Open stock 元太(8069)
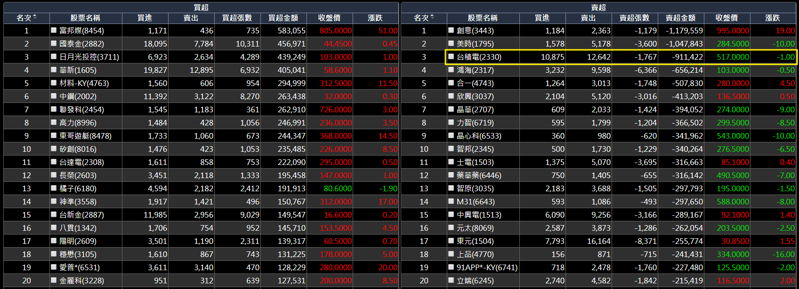 476,228
